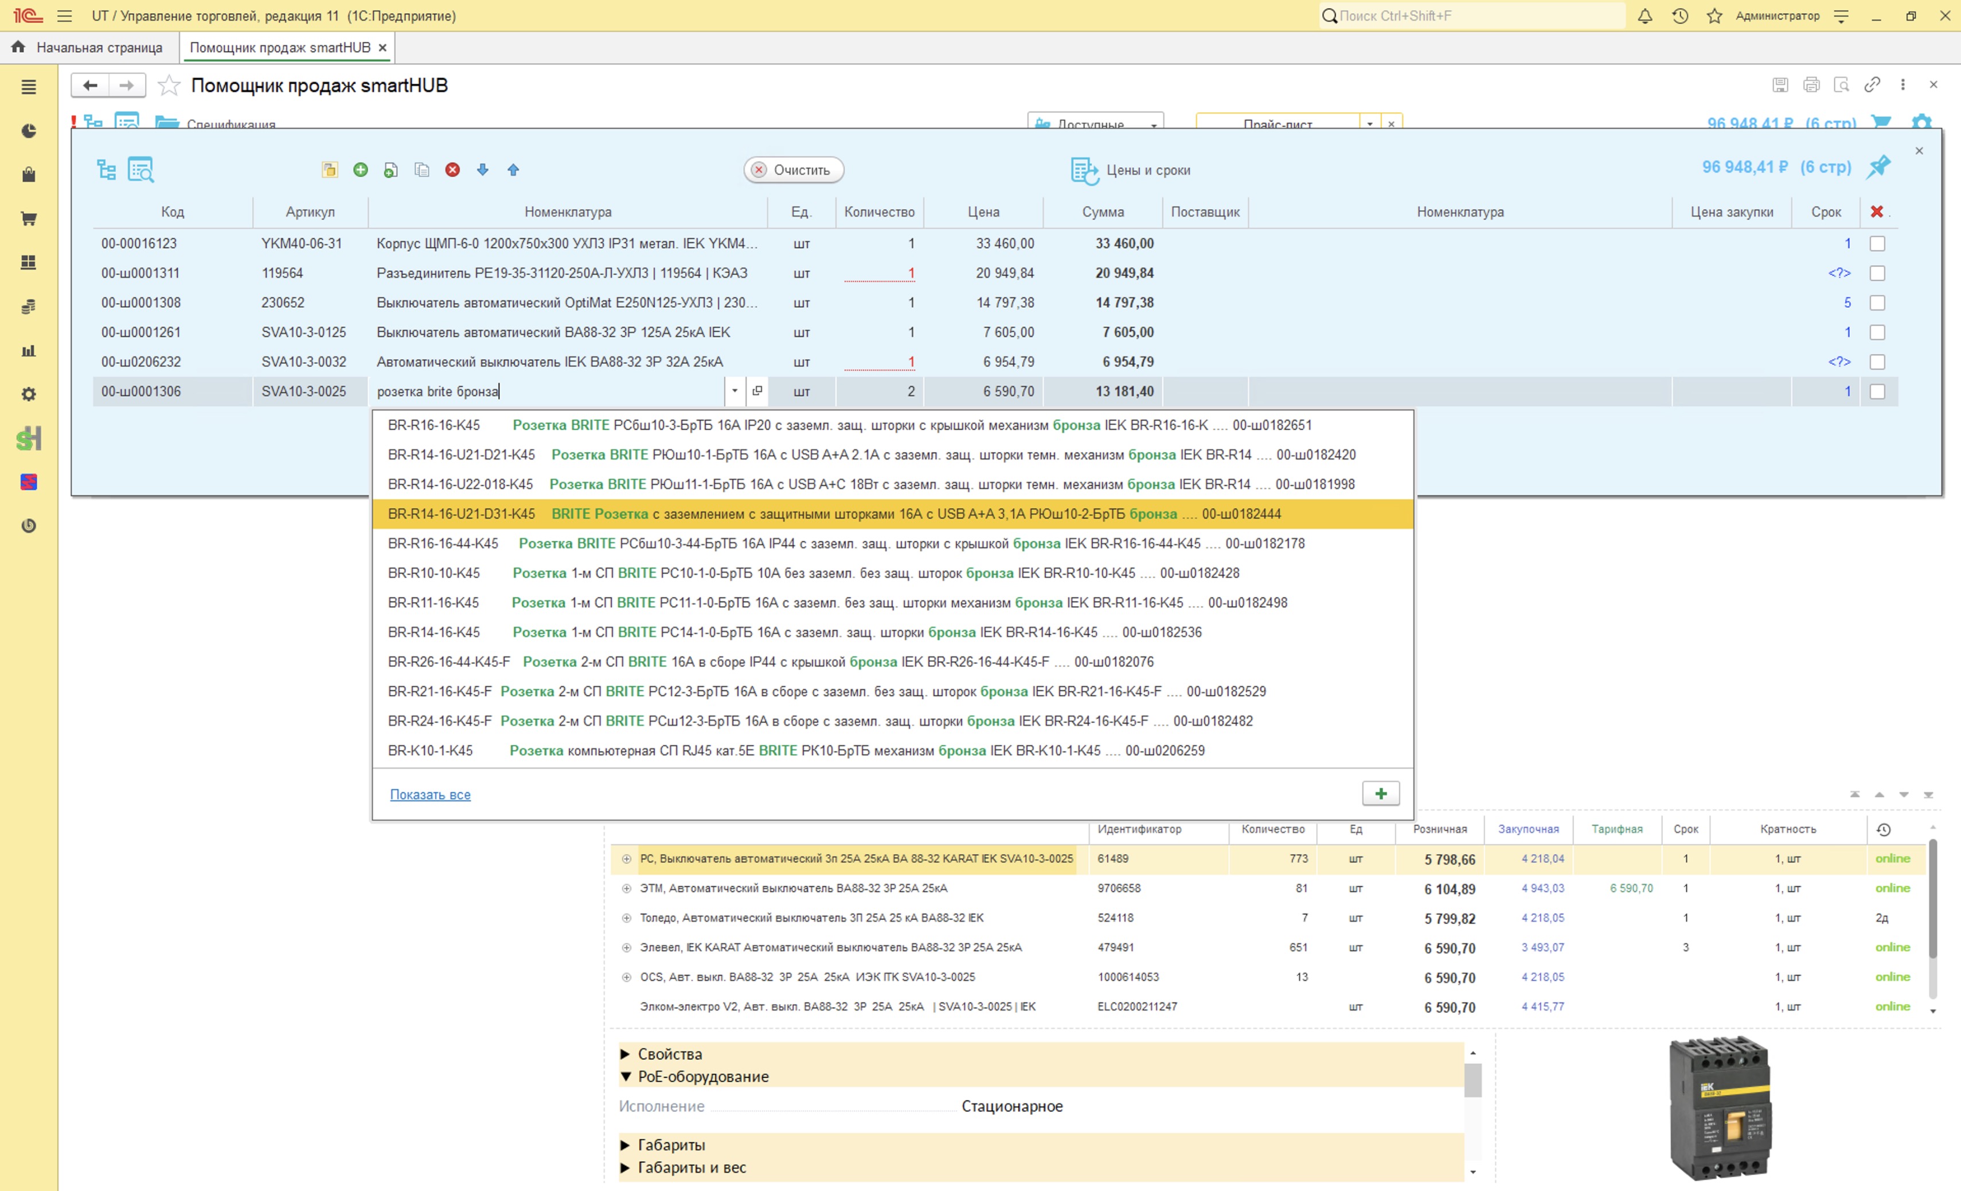The width and height of the screenshot is (1961, 1191).
Task: Tick the checkbox for Корпус ЩМП-6-0 row
Action: point(1877,244)
